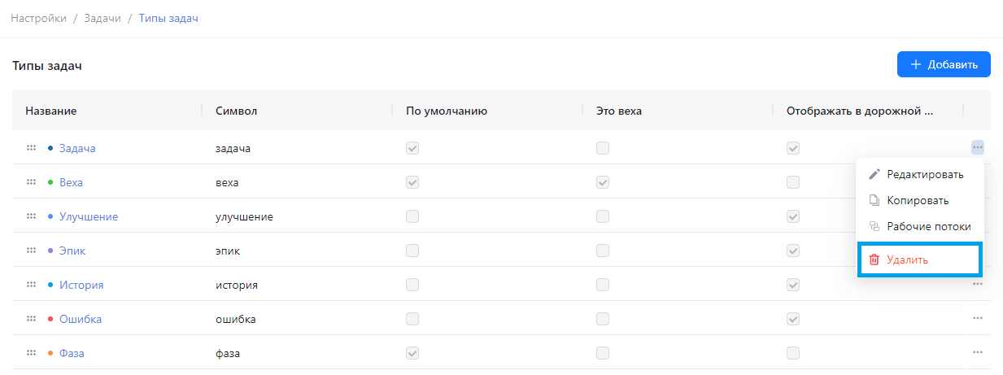This screenshot has height=375, width=1003.
Task: Click the purple color dot next to Эпик
Action: point(50,251)
